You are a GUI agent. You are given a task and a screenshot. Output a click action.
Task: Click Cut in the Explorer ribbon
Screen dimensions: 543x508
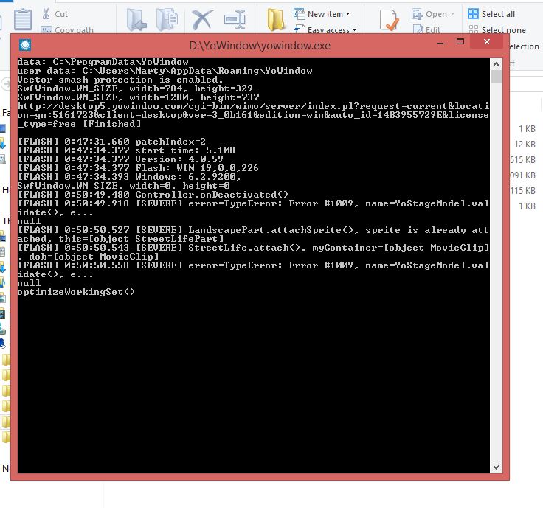pyautogui.click(x=55, y=14)
